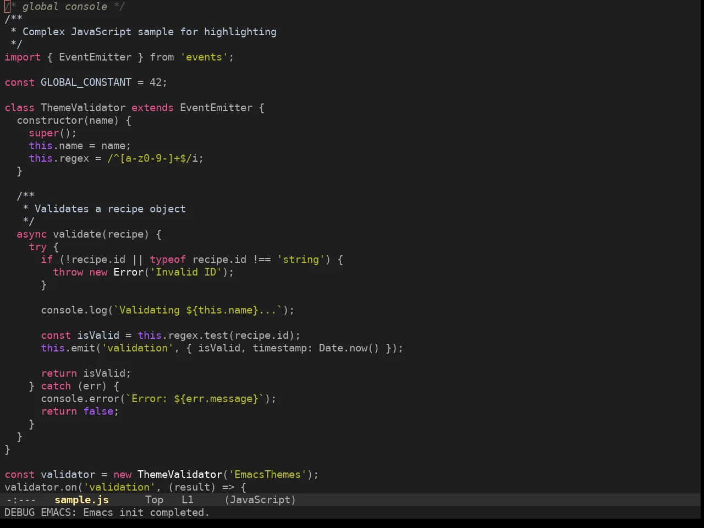
Task: Click the L1 line number indicator
Action: (188, 500)
